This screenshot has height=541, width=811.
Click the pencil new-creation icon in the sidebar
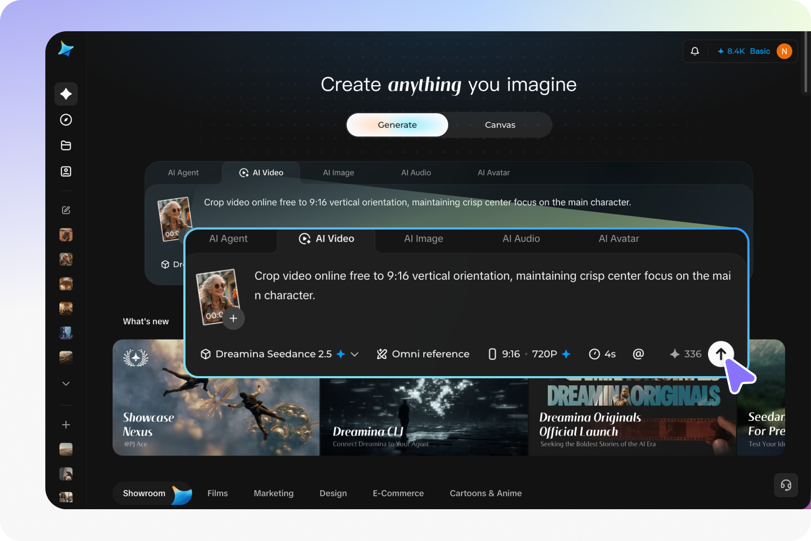(x=66, y=210)
